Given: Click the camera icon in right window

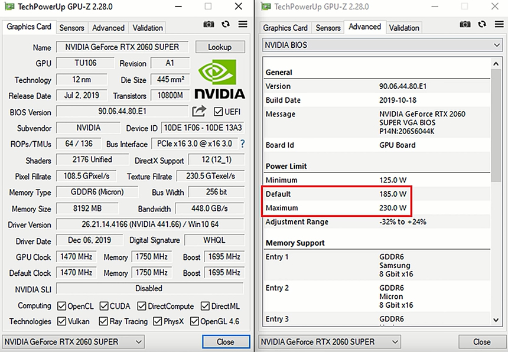Looking at the screenshot, I should click(465, 24).
